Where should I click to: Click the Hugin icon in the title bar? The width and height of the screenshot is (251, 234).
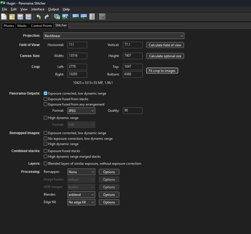click(x=3, y=3)
